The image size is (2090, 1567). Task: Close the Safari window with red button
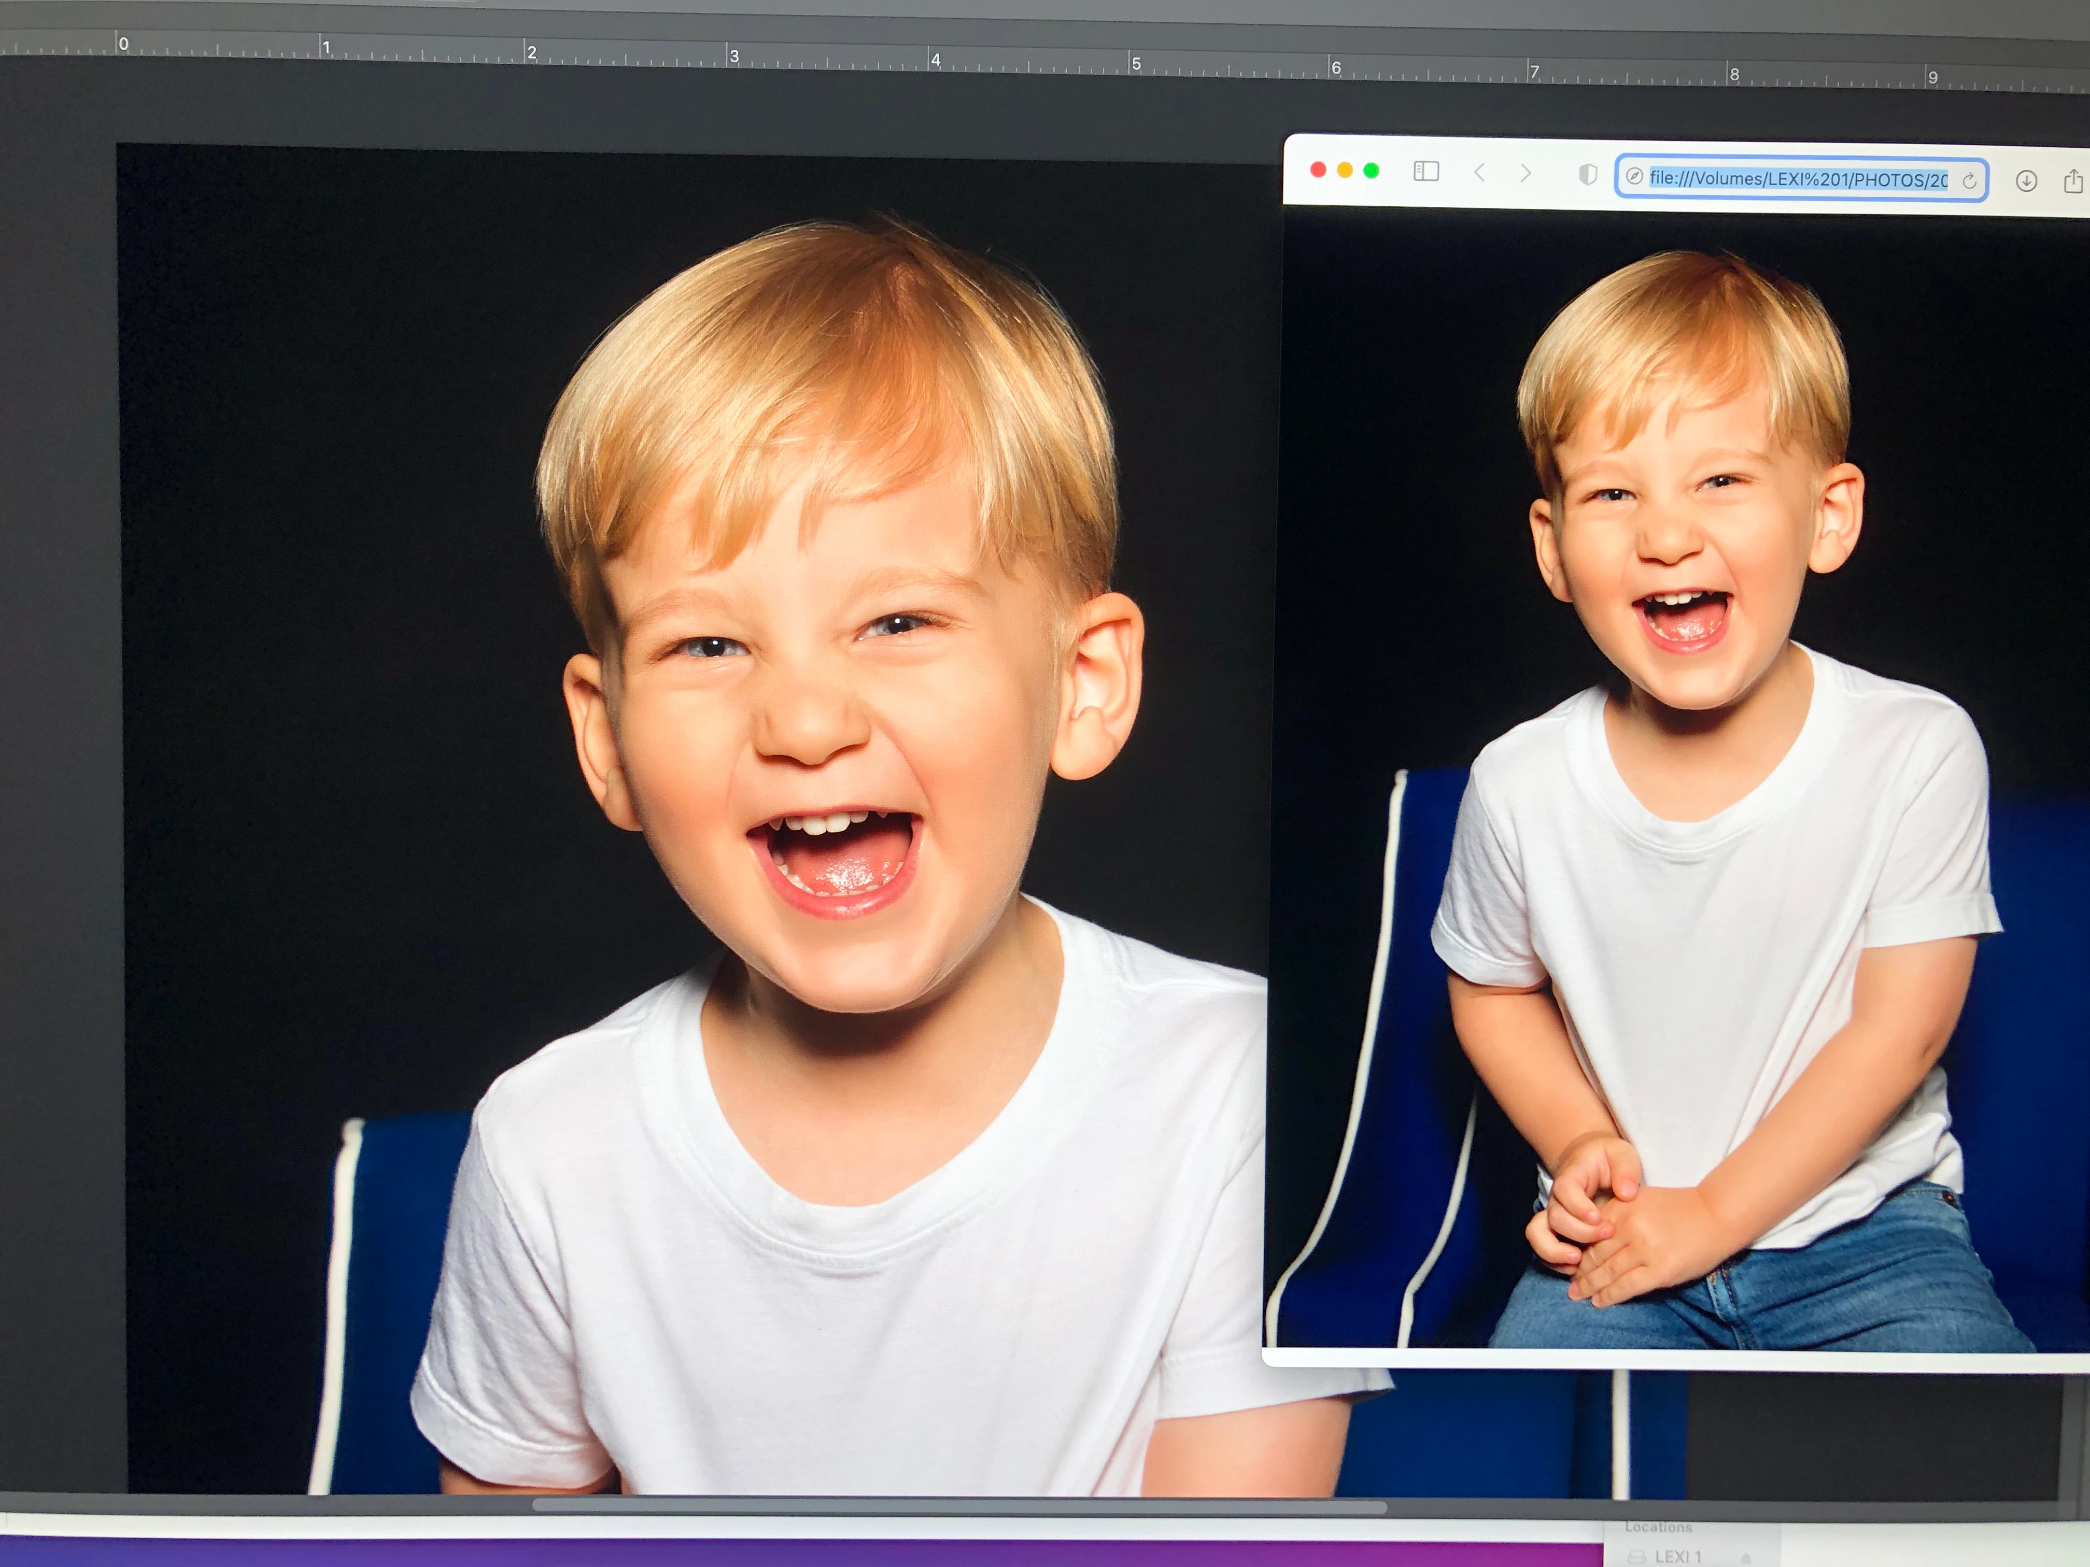(x=1318, y=169)
